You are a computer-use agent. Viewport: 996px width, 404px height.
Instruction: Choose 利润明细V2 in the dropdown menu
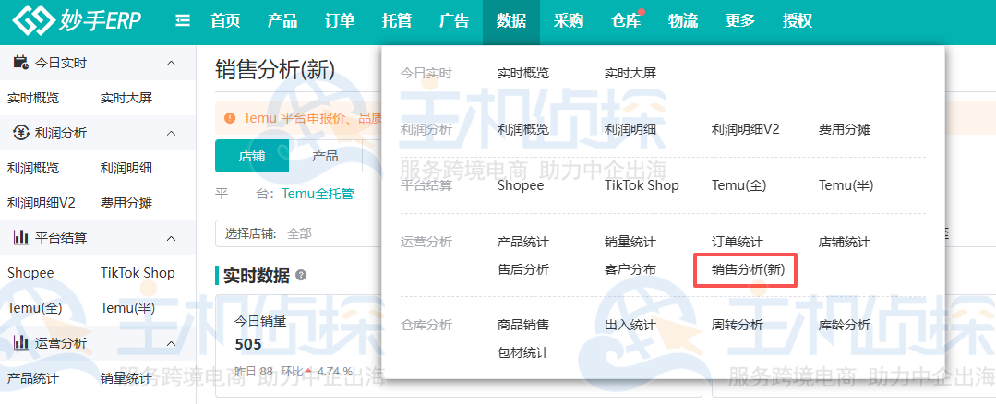746,129
